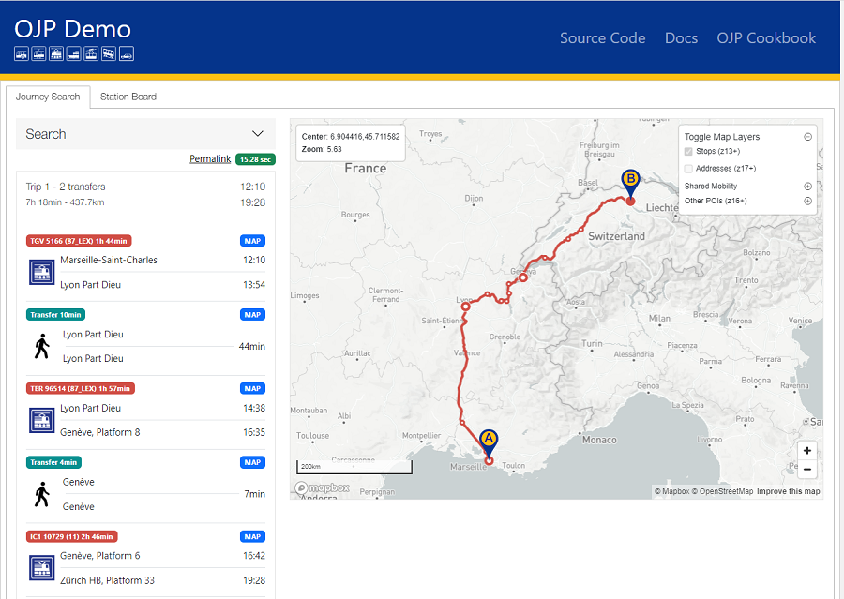This screenshot has width=844, height=599.
Task: Click the walking icon in Transfer 10min
Action: 40,346
